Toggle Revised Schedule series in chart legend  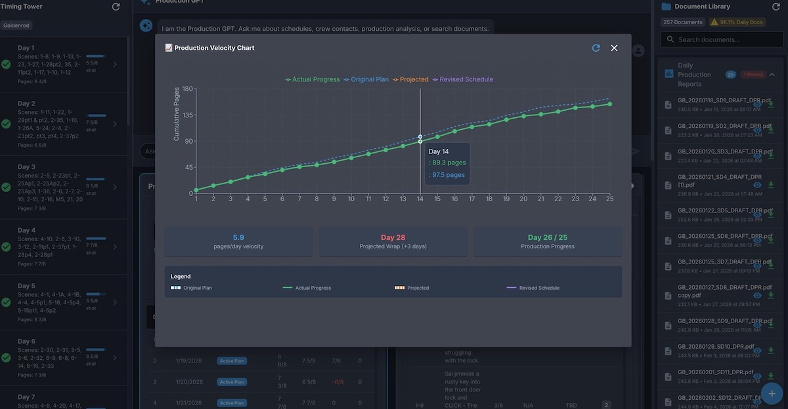pos(462,79)
